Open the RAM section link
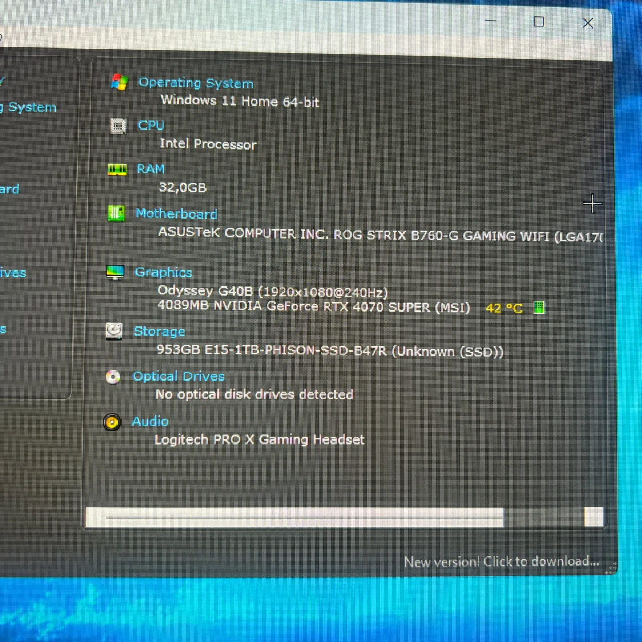Image resolution: width=642 pixels, height=642 pixels. [x=151, y=169]
